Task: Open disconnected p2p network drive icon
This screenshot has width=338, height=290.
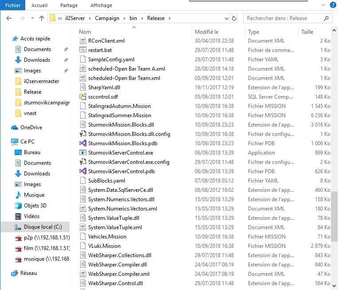Action: click(18, 238)
